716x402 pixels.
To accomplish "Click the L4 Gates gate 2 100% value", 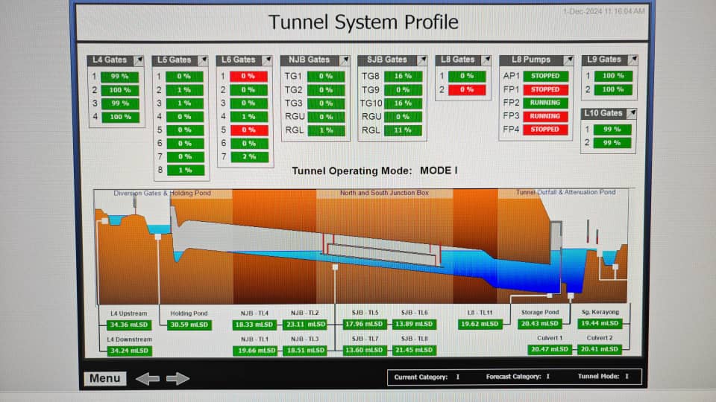I will click(x=120, y=89).
